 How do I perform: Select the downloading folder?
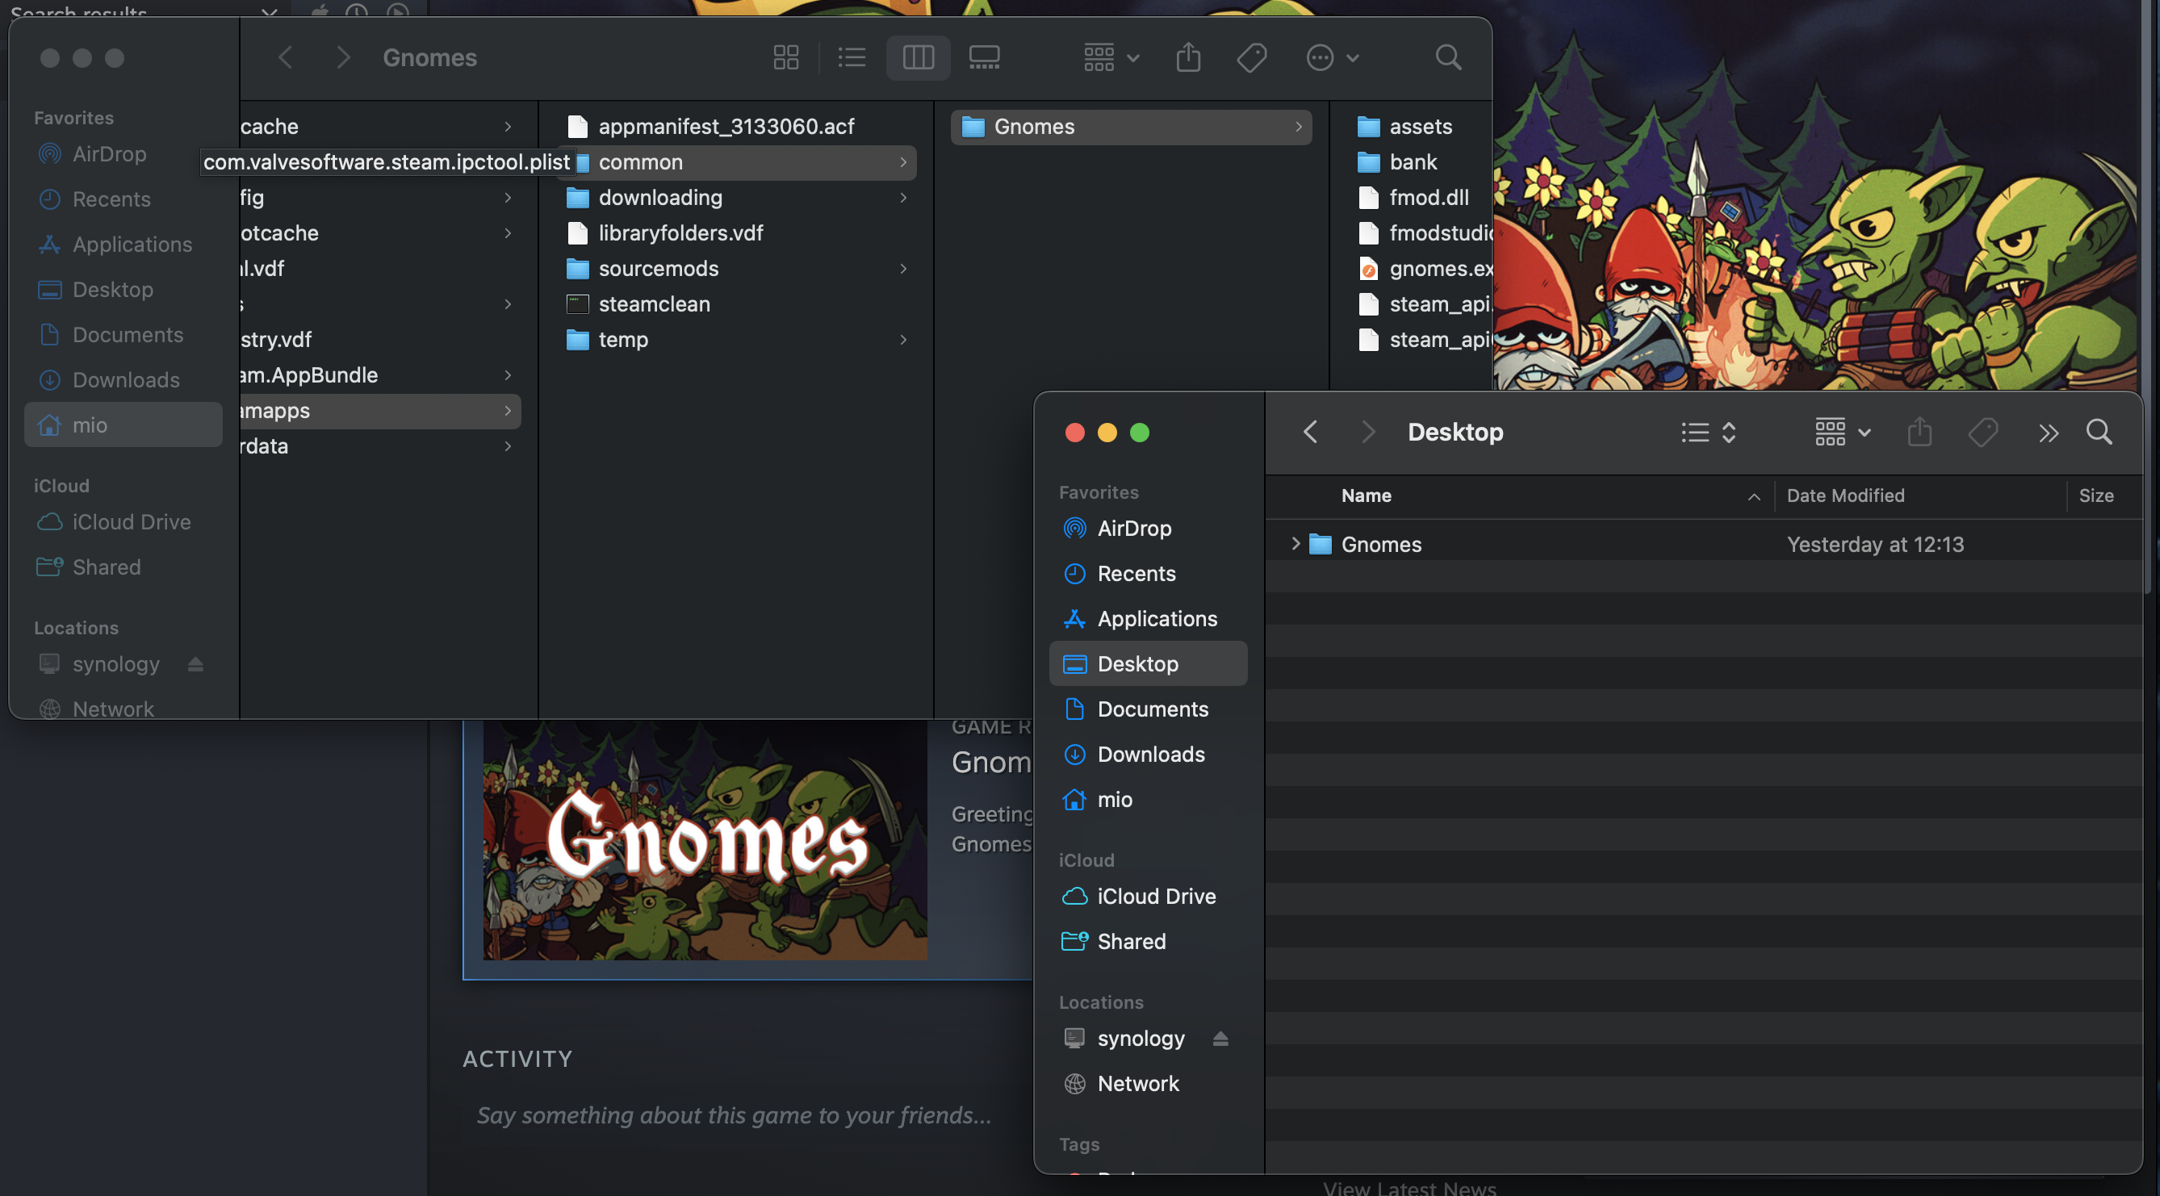(x=660, y=198)
